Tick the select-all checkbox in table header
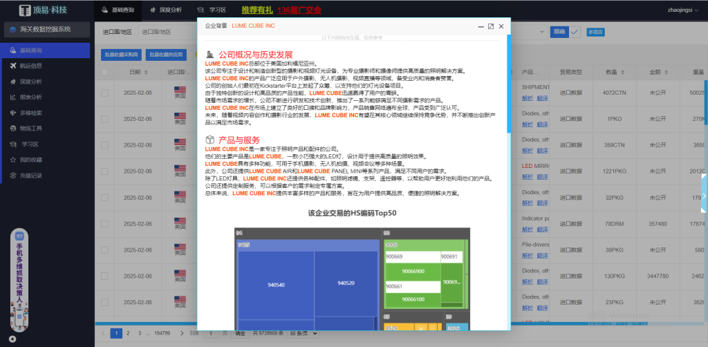The image size is (708, 347). pyautogui.click(x=105, y=72)
